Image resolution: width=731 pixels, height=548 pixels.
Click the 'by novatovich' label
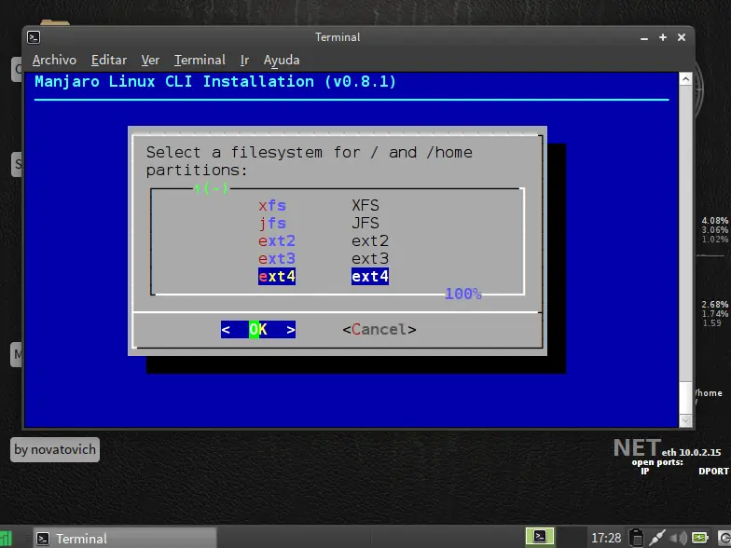tap(55, 449)
